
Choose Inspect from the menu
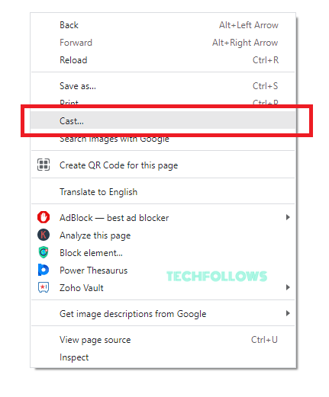click(163, 357)
